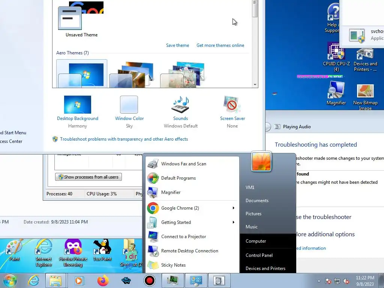Open Documents from Start menu
The image size is (384, 288).
coord(257,201)
